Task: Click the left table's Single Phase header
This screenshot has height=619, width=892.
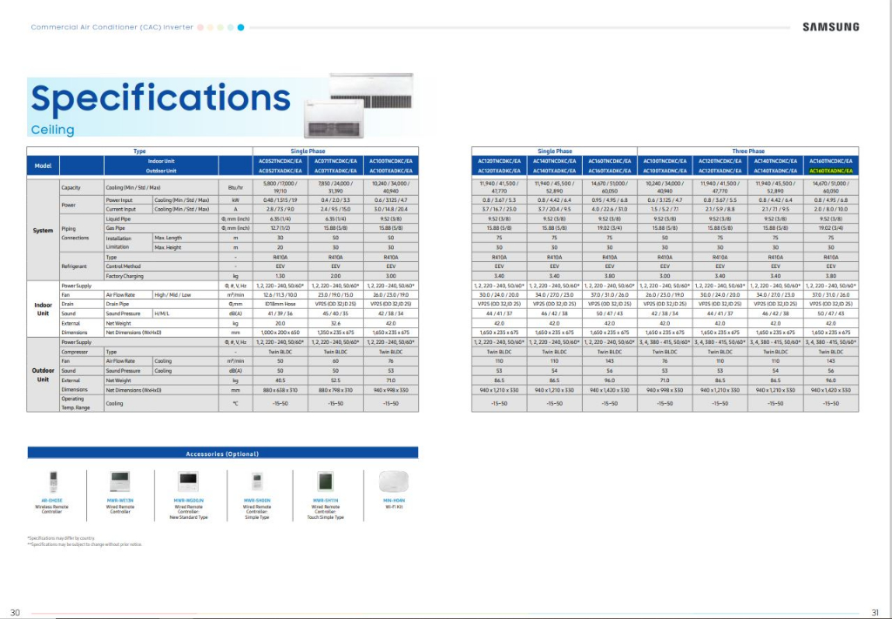Action: 307,151
